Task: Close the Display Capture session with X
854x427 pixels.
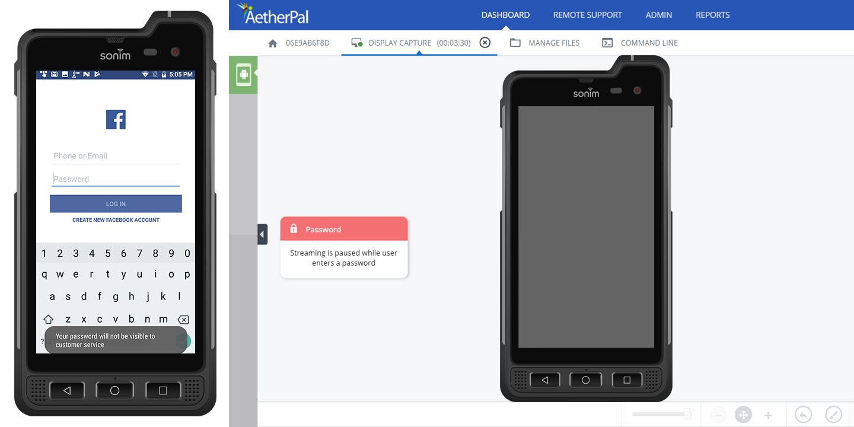Action: tap(485, 43)
